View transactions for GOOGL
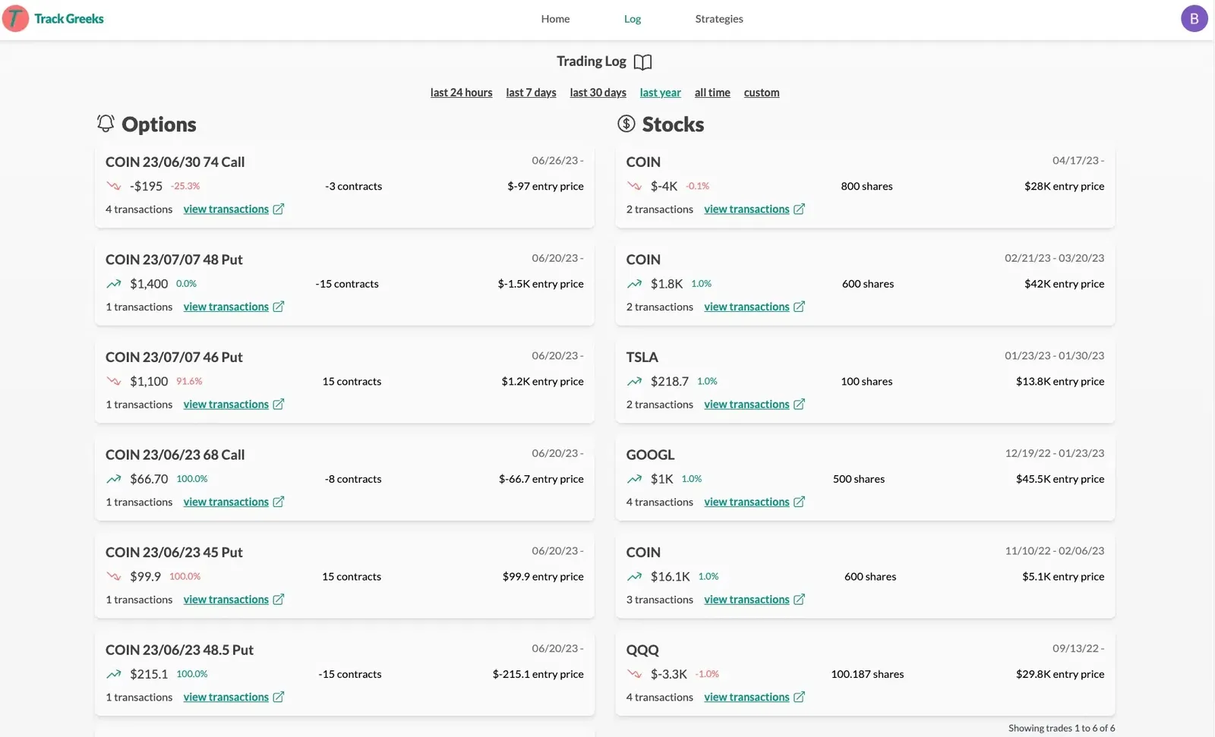 [x=746, y=502]
